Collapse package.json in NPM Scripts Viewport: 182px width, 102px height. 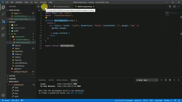pos(9,85)
